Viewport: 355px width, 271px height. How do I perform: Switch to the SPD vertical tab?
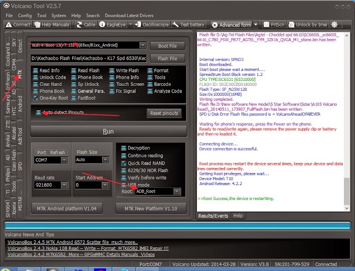click(x=20, y=166)
